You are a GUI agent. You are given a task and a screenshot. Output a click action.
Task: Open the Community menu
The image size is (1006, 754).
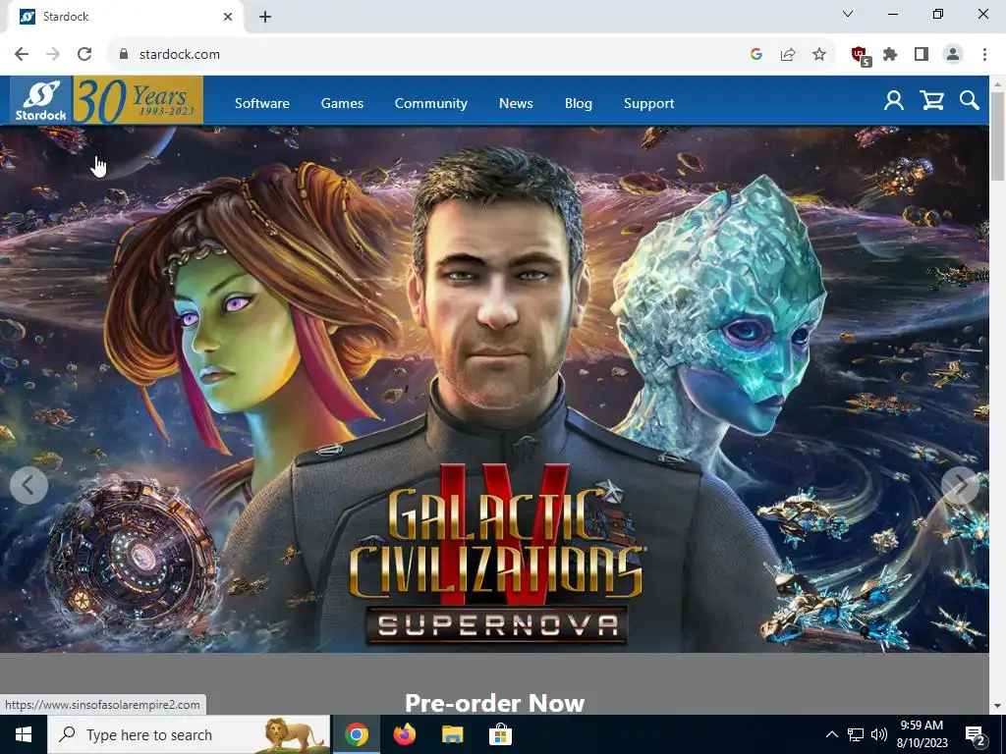(x=430, y=103)
